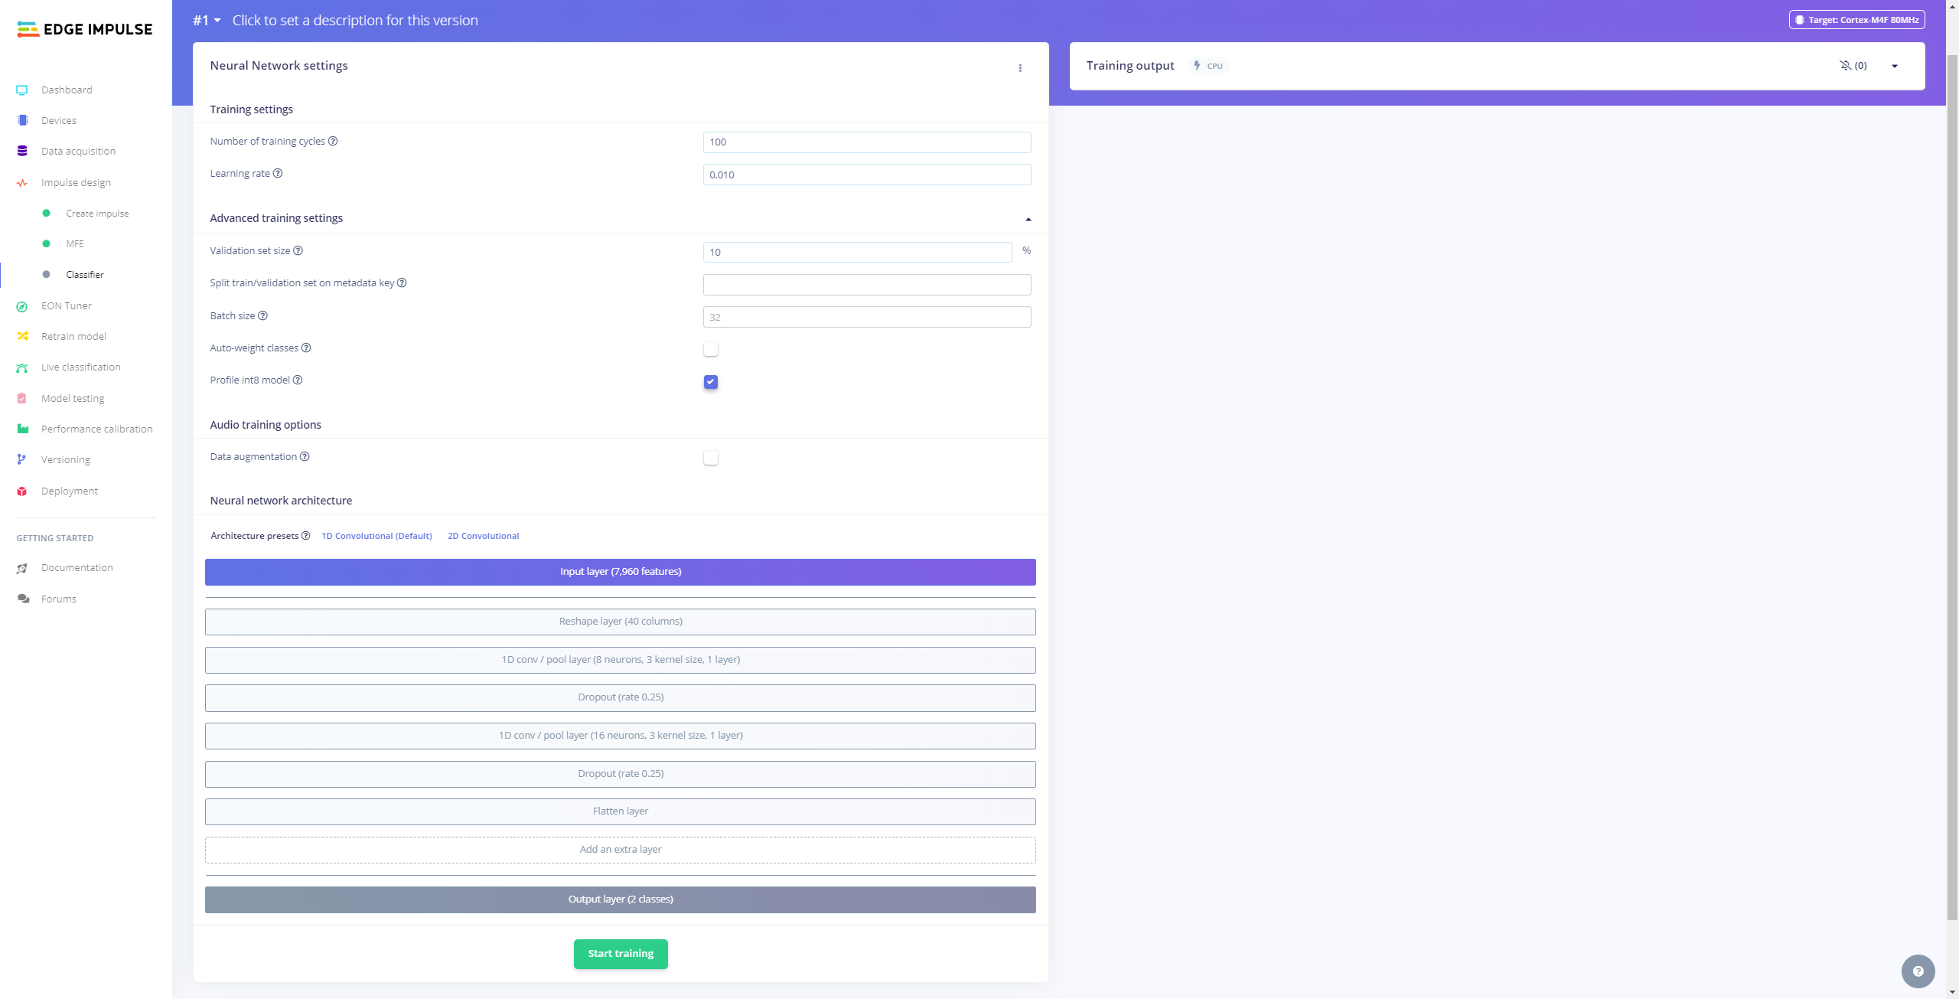This screenshot has width=1959, height=999.
Task: Click the Documentation rocket icon
Action: pos(22,568)
